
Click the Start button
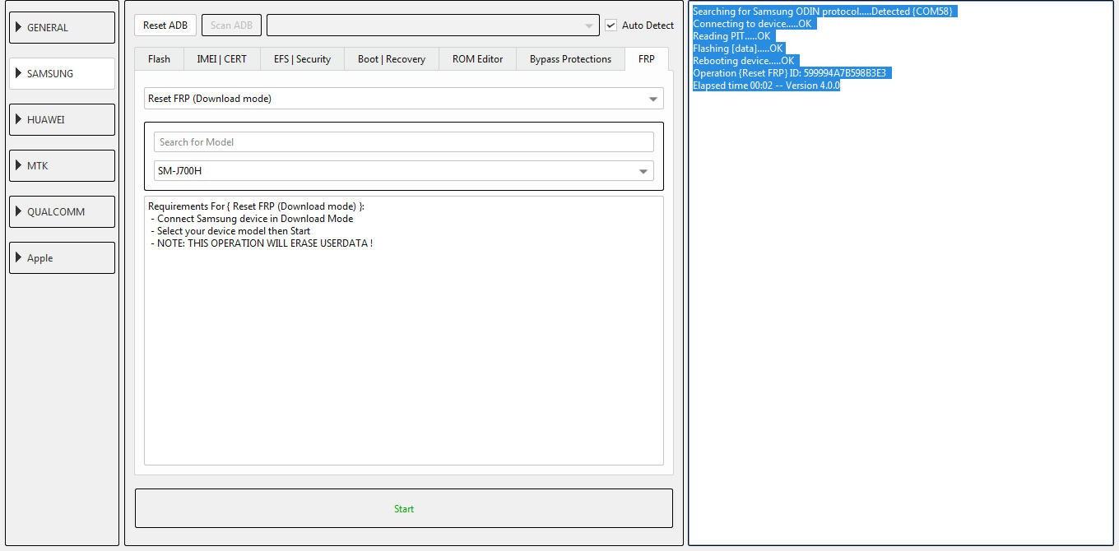(404, 508)
